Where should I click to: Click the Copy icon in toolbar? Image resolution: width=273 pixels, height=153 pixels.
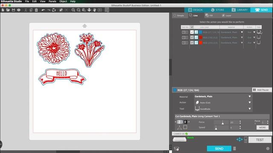tap(31, 10)
